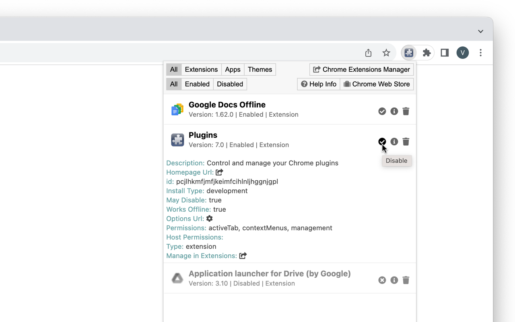This screenshot has width=515, height=322.
Task: Show info for Google Docs Offline
Action: [394, 111]
